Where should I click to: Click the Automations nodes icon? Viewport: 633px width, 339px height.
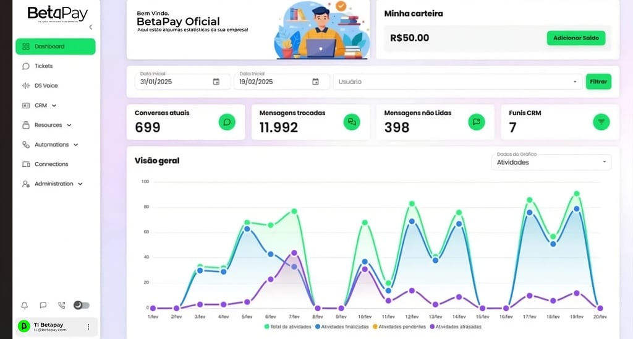(x=26, y=145)
